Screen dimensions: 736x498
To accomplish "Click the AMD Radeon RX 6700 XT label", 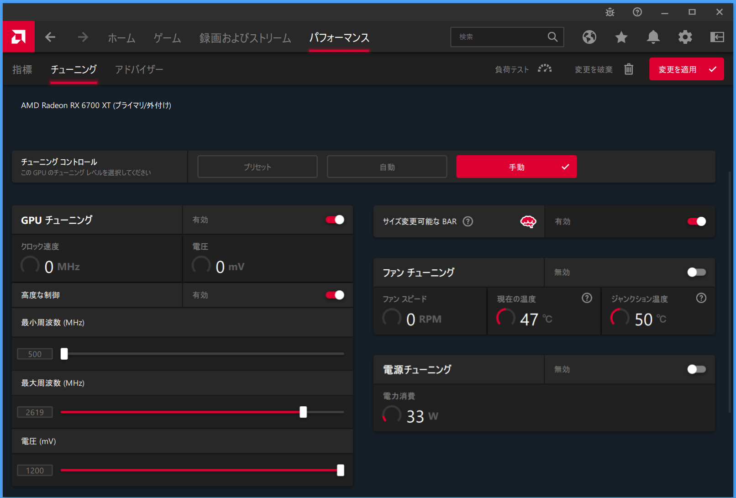I will coord(96,105).
